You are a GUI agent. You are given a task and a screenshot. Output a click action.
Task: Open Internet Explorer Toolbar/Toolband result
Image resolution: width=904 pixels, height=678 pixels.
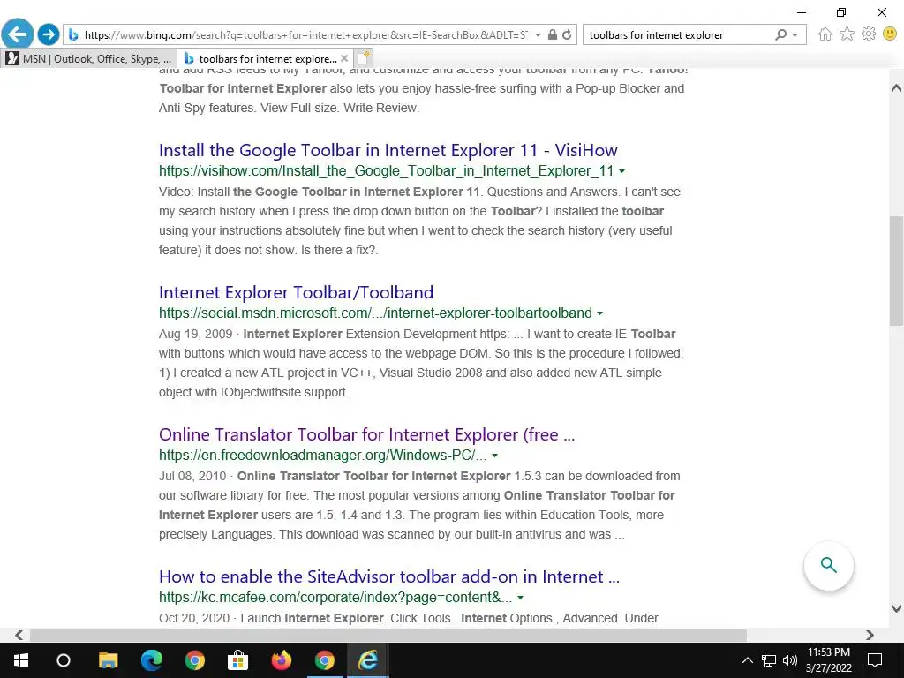297,293
